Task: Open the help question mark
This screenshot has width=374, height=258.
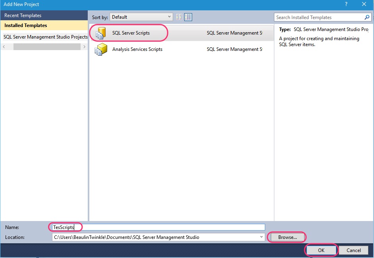Action: [x=346, y=4]
